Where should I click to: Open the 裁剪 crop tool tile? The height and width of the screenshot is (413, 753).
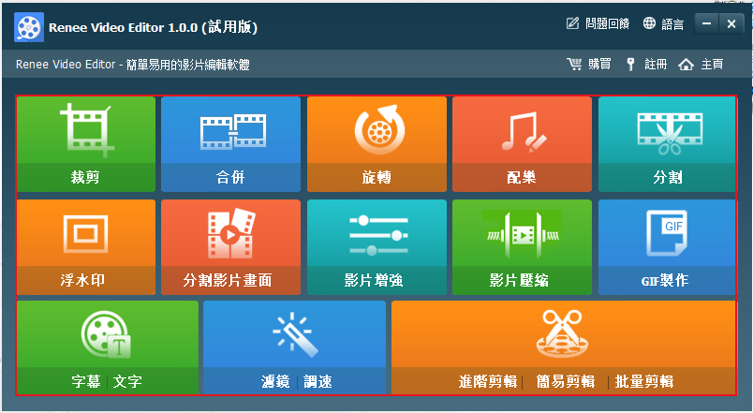(x=86, y=144)
